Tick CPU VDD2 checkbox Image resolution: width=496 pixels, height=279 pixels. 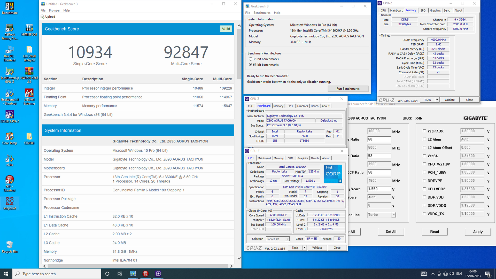tap(424, 189)
